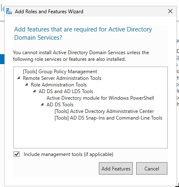Select Remote Server Administration Tools row
Viewport: 179px width, 187px height.
tap(62, 78)
